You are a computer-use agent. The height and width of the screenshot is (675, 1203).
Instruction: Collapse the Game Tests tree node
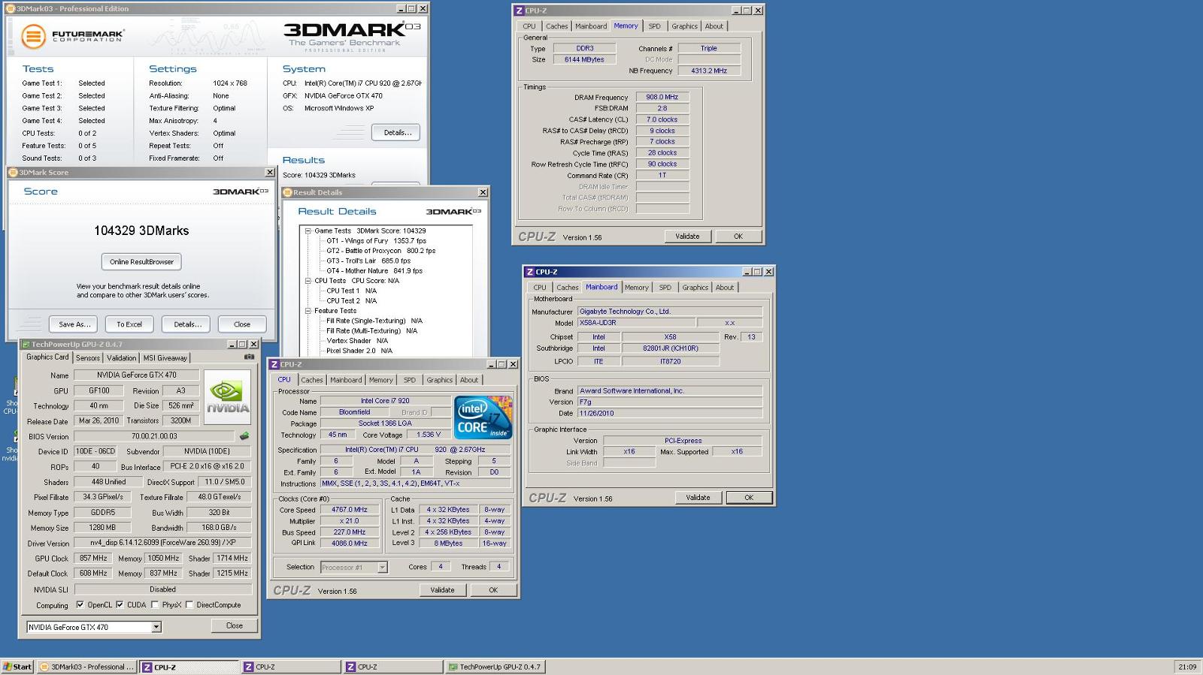(x=308, y=231)
